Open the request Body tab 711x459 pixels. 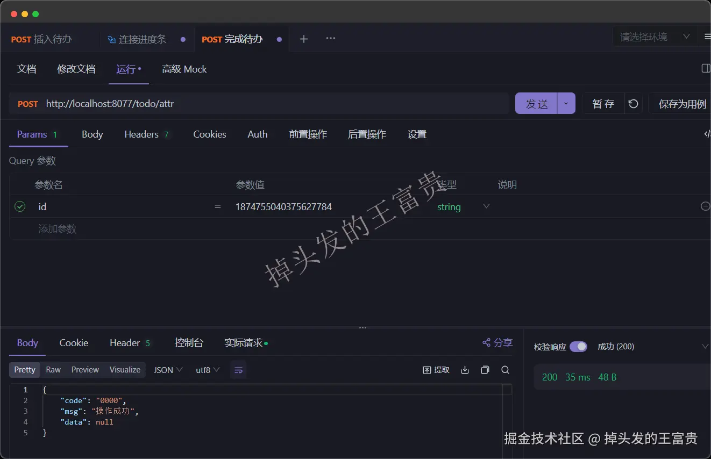pos(92,134)
